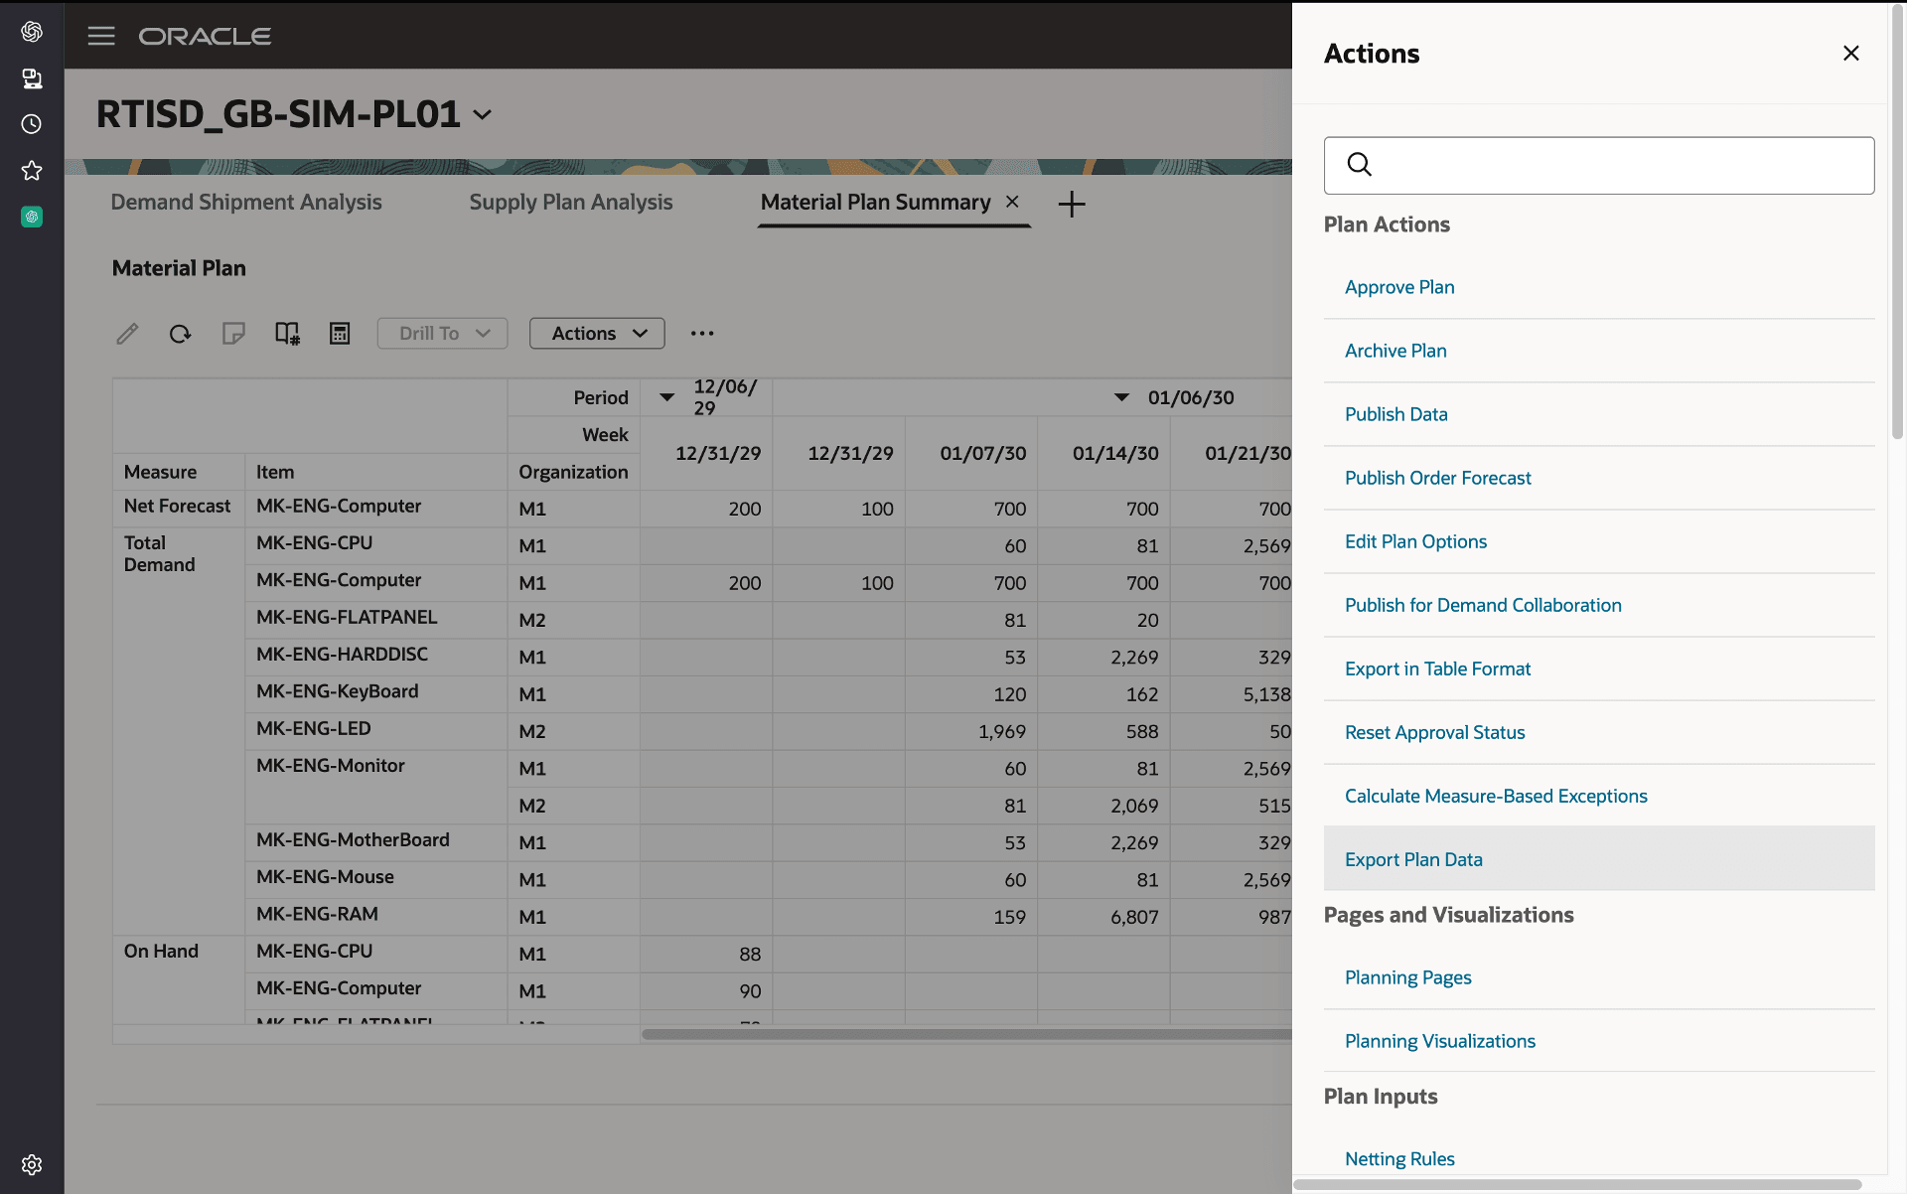The width and height of the screenshot is (1907, 1194).
Task: Close the Actions side panel
Action: coord(1850,54)
